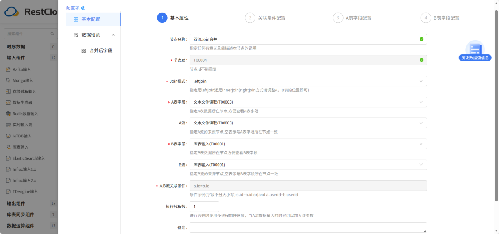Screen dimensions: 499x234
Task: Click the Mongo输入 component icon
Action: click(x=8, y=80)
